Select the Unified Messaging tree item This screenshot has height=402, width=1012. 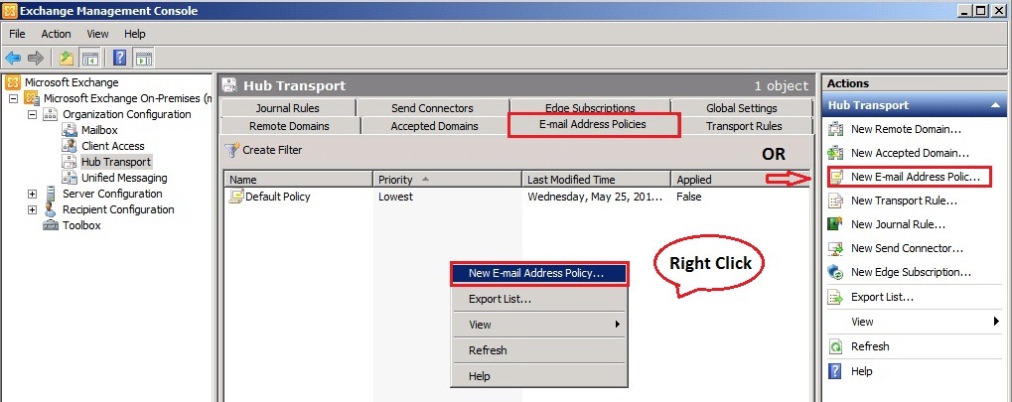coord(124,178)
